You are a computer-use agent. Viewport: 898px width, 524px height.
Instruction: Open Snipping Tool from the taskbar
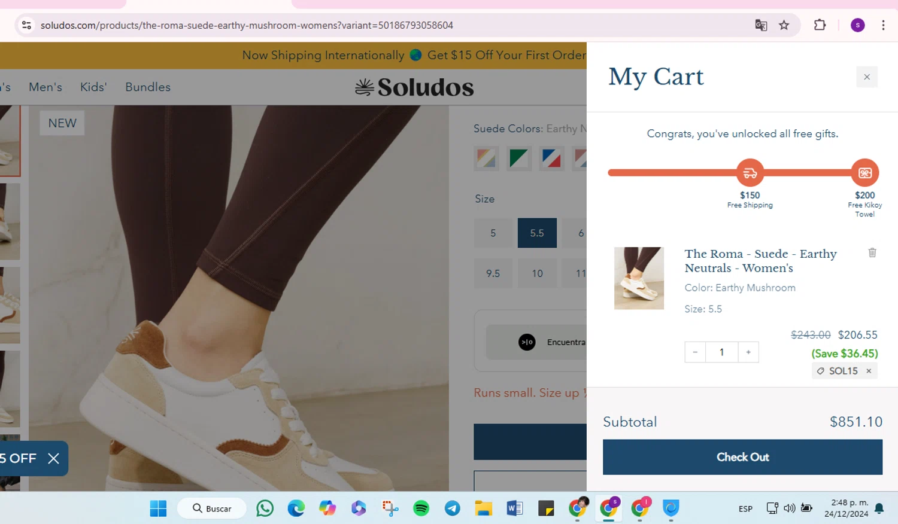[390, 508]
